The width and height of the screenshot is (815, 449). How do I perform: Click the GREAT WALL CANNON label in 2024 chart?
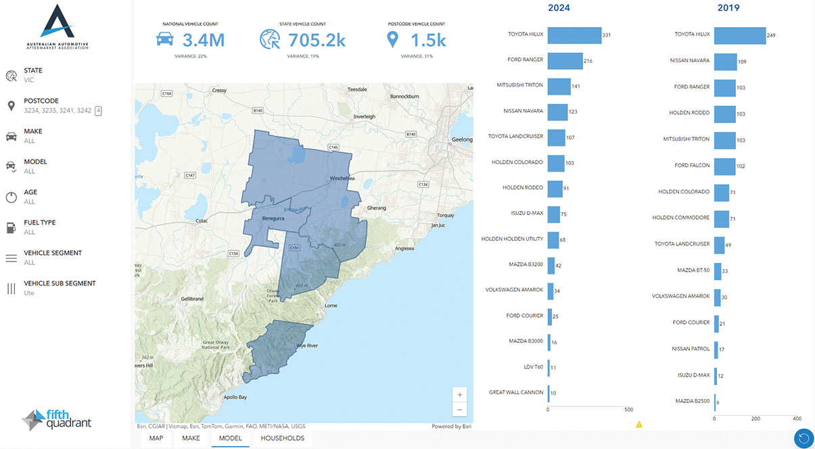point(516,393)
